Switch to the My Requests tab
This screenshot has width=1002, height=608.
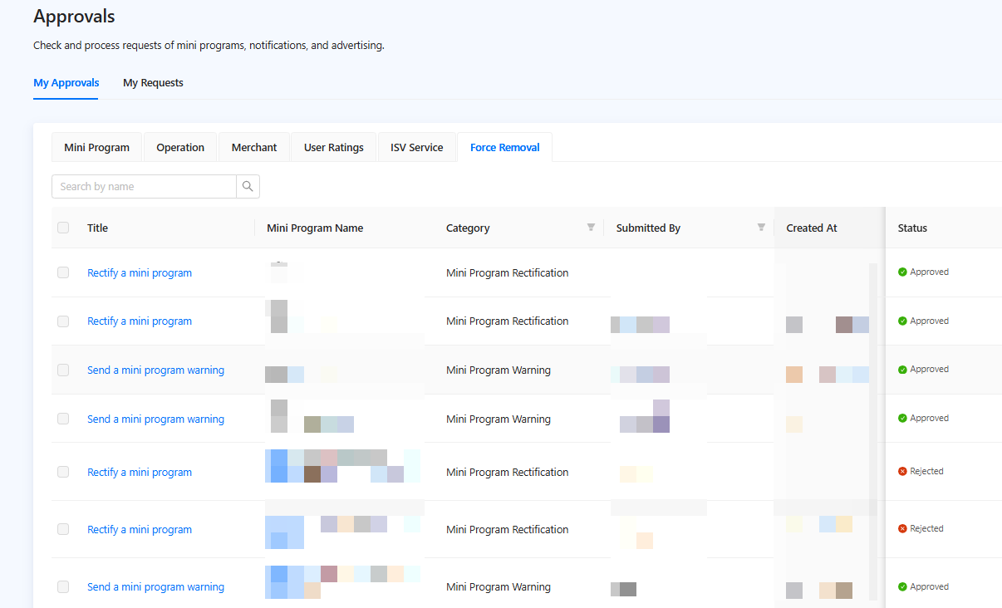tap(153, 83)
